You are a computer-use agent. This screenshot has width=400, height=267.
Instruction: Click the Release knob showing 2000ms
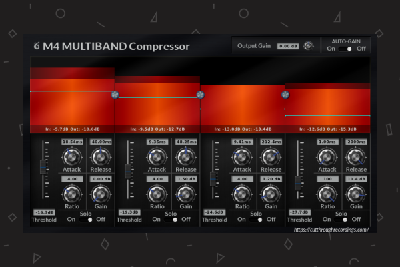(x=355, y=158)
